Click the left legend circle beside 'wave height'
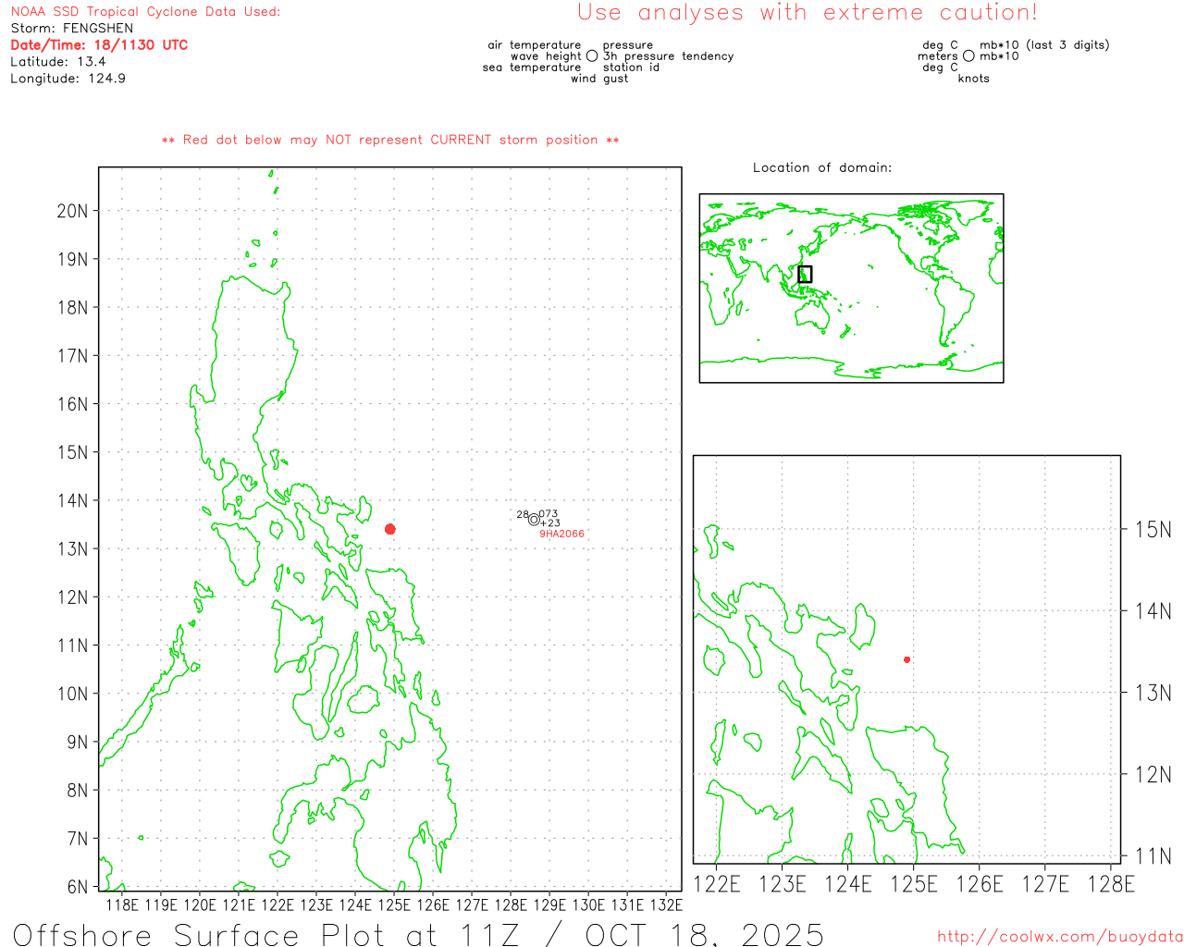Viewport: 1184px width, 947px height. (x=592, y=56)
